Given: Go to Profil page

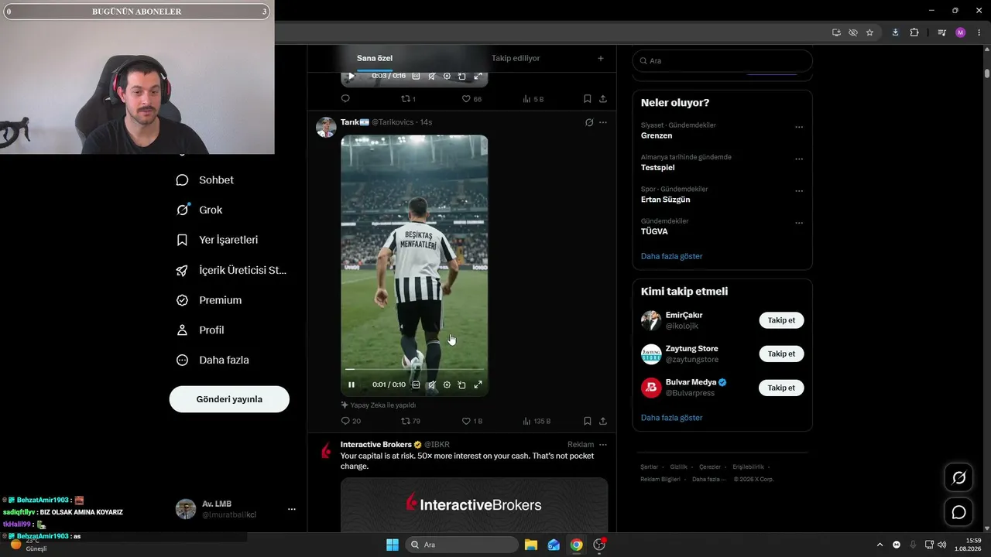Looking at the screenshot, I should pos(200,330).
